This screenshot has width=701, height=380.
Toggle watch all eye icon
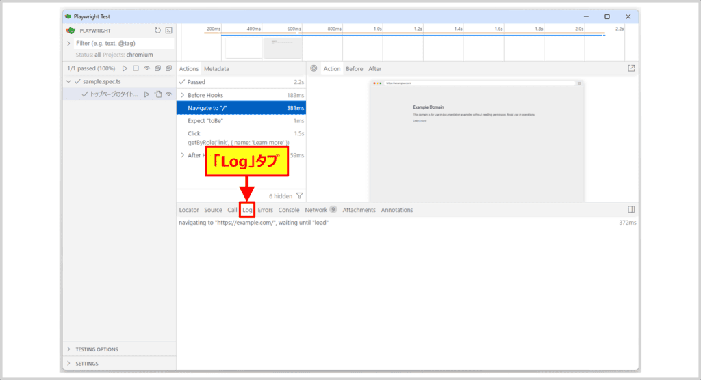[146, 68]
